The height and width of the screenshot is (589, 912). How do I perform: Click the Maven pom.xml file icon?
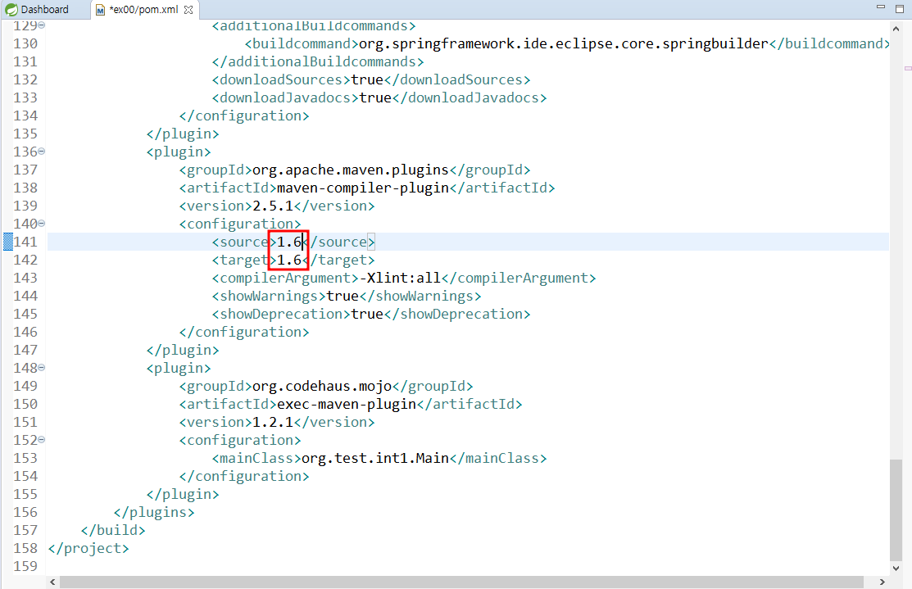coord(101,10)
